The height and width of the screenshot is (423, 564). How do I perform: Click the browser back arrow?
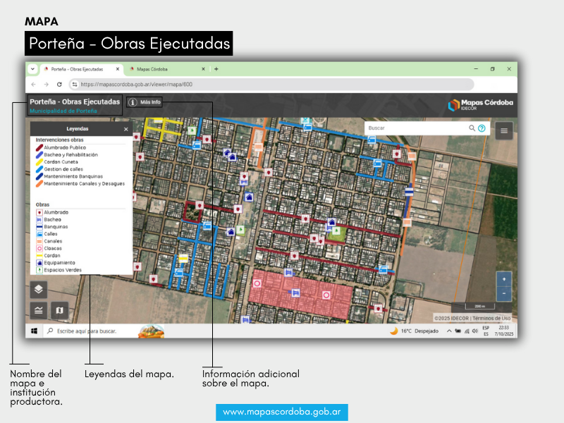[x=33, y=84]
